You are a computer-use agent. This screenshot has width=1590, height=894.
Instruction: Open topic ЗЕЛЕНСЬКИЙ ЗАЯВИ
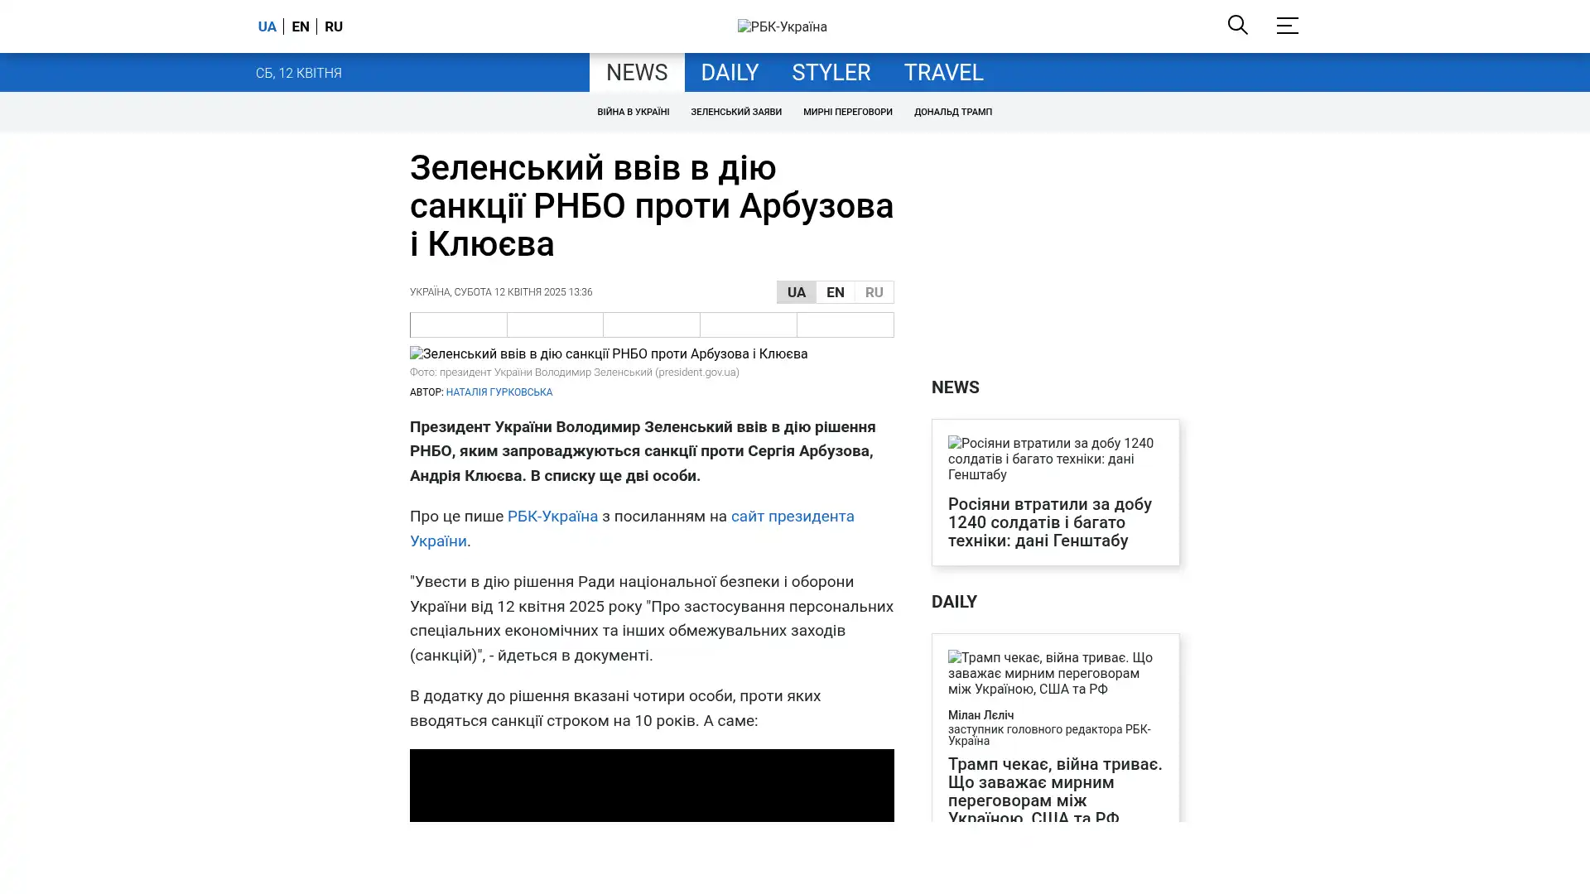pyautogui.click(x=736, y=112)
